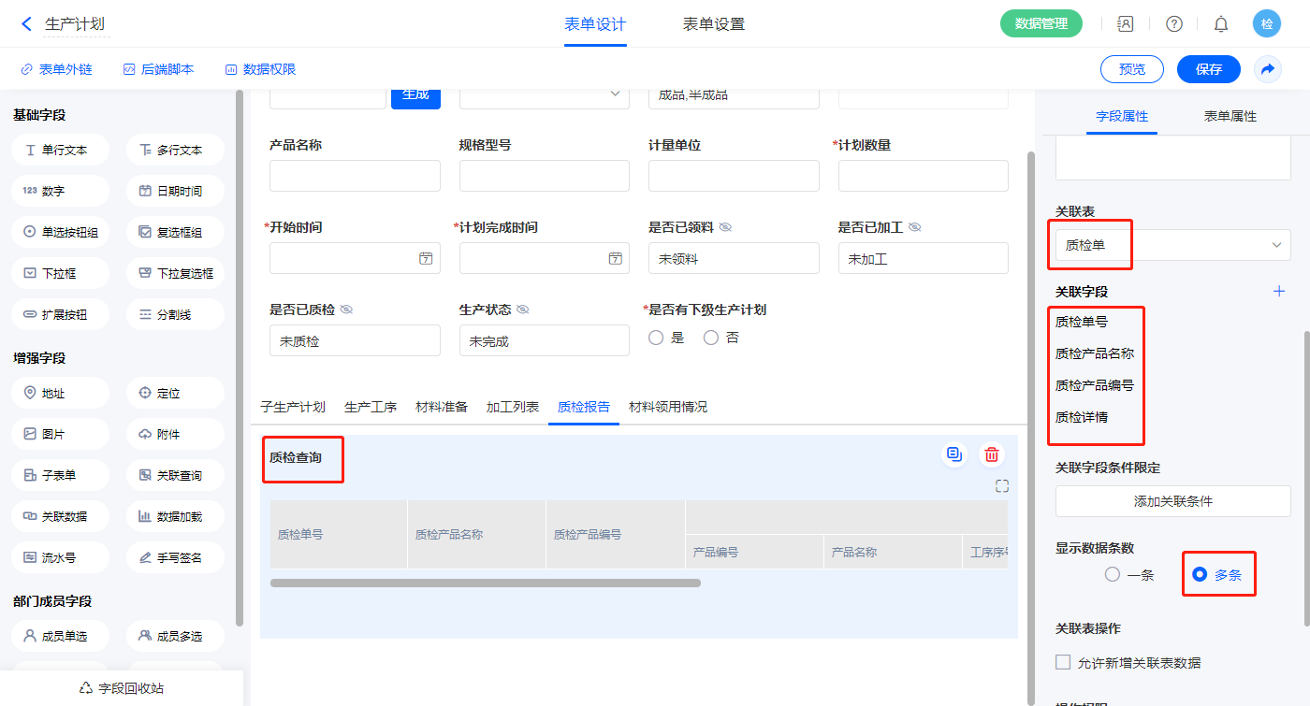Viewport: 1310px width, 706px height.
Task: Click the table's horizontal scrollbar
Action: (485, 583)
